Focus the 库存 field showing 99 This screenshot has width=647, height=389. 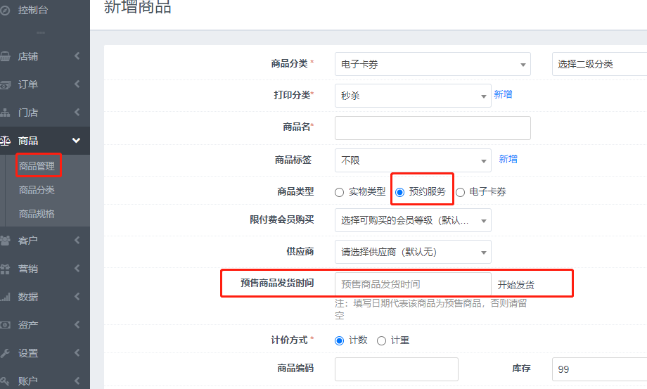click(600, 369)
